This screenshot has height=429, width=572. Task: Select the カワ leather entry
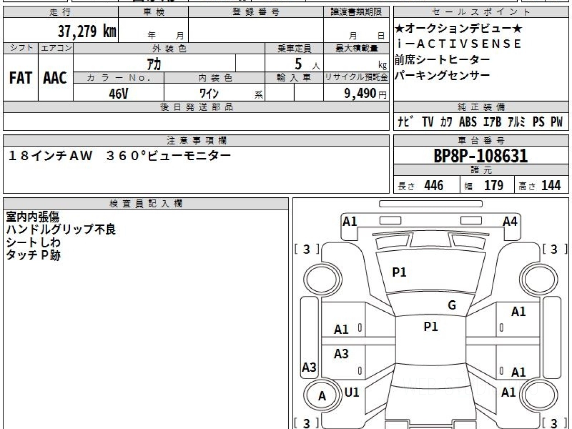coord(447,122)
